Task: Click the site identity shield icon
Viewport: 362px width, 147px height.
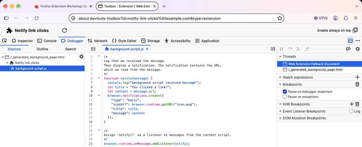Action: pos(73,18)
